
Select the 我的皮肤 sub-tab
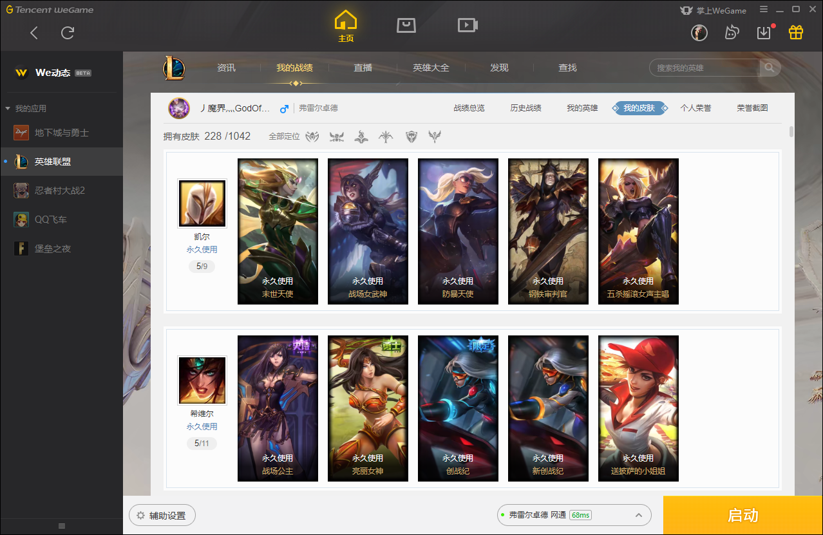tap(639, 108)
